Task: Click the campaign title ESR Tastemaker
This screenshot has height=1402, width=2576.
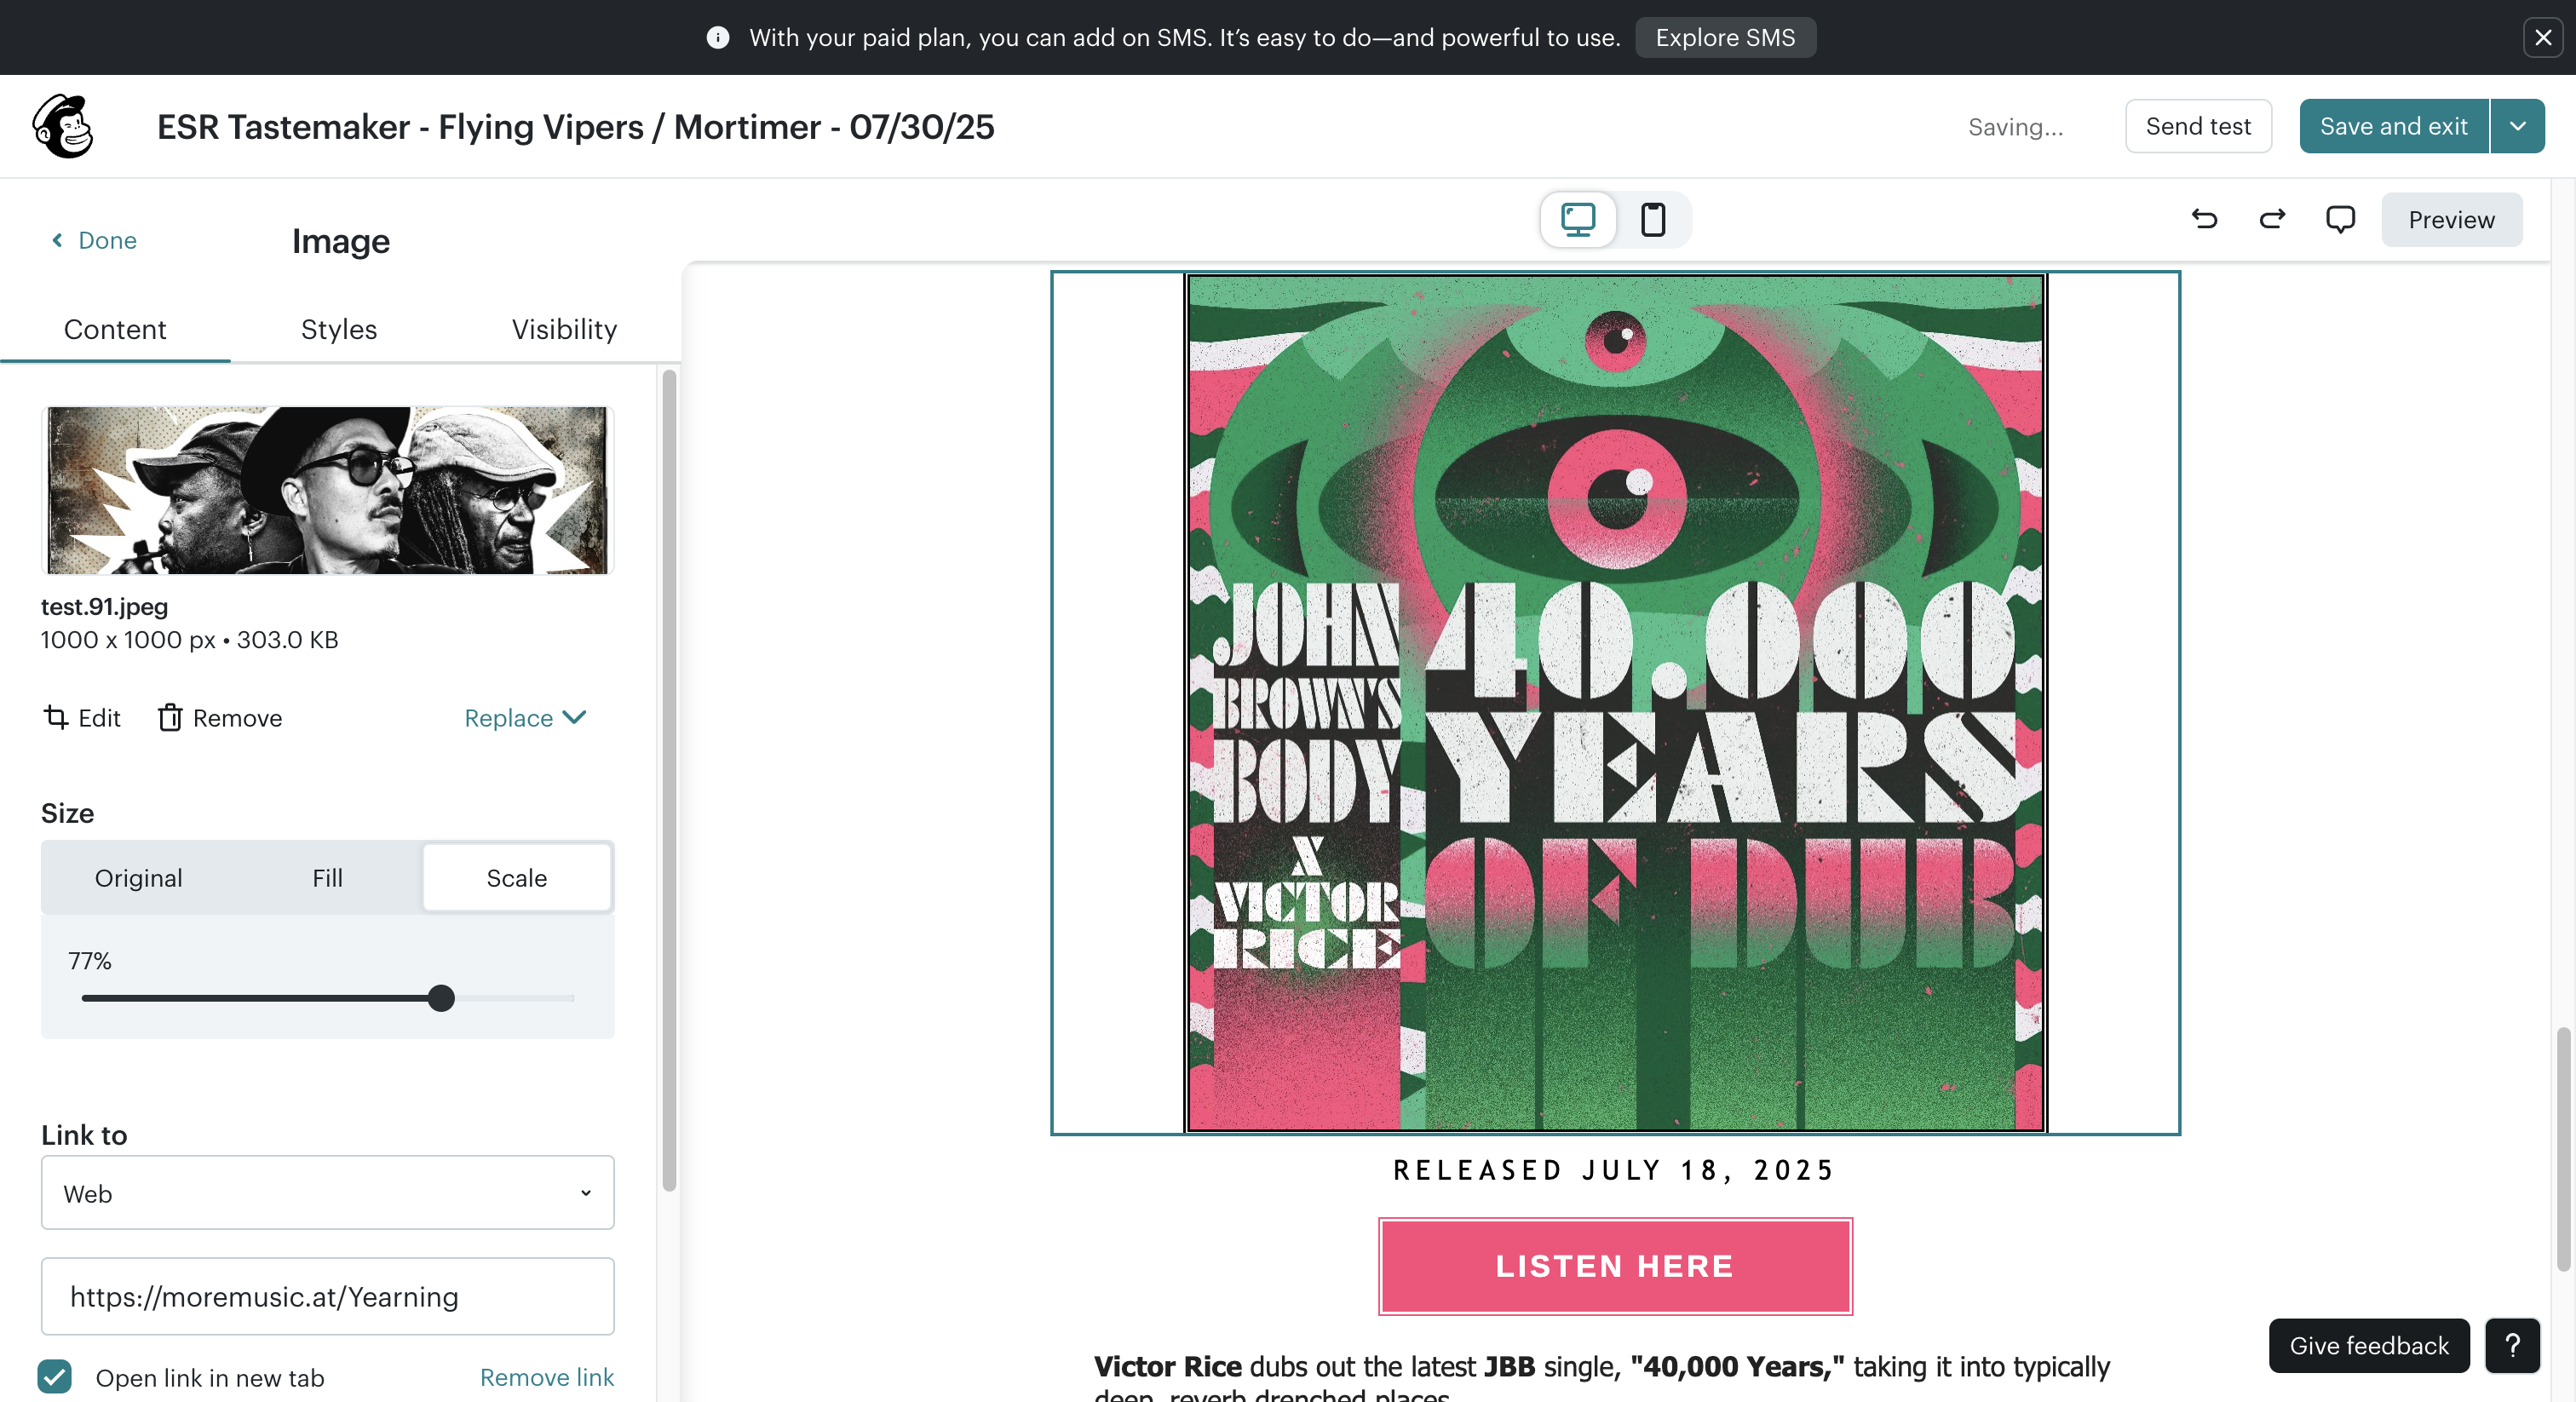Action: (576, 127)
